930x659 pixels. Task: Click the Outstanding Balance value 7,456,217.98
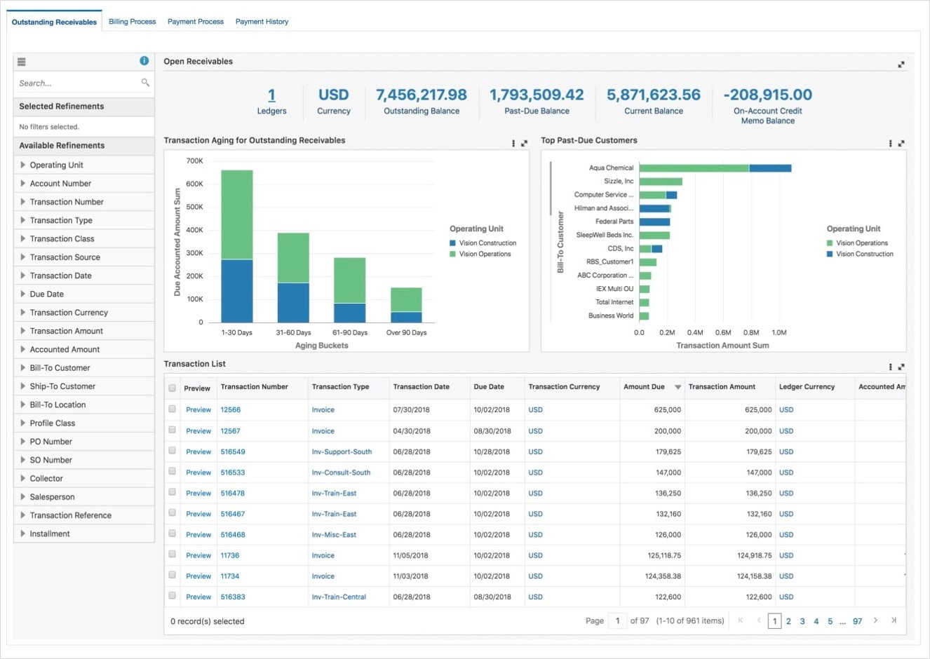[x=422, y=95]
